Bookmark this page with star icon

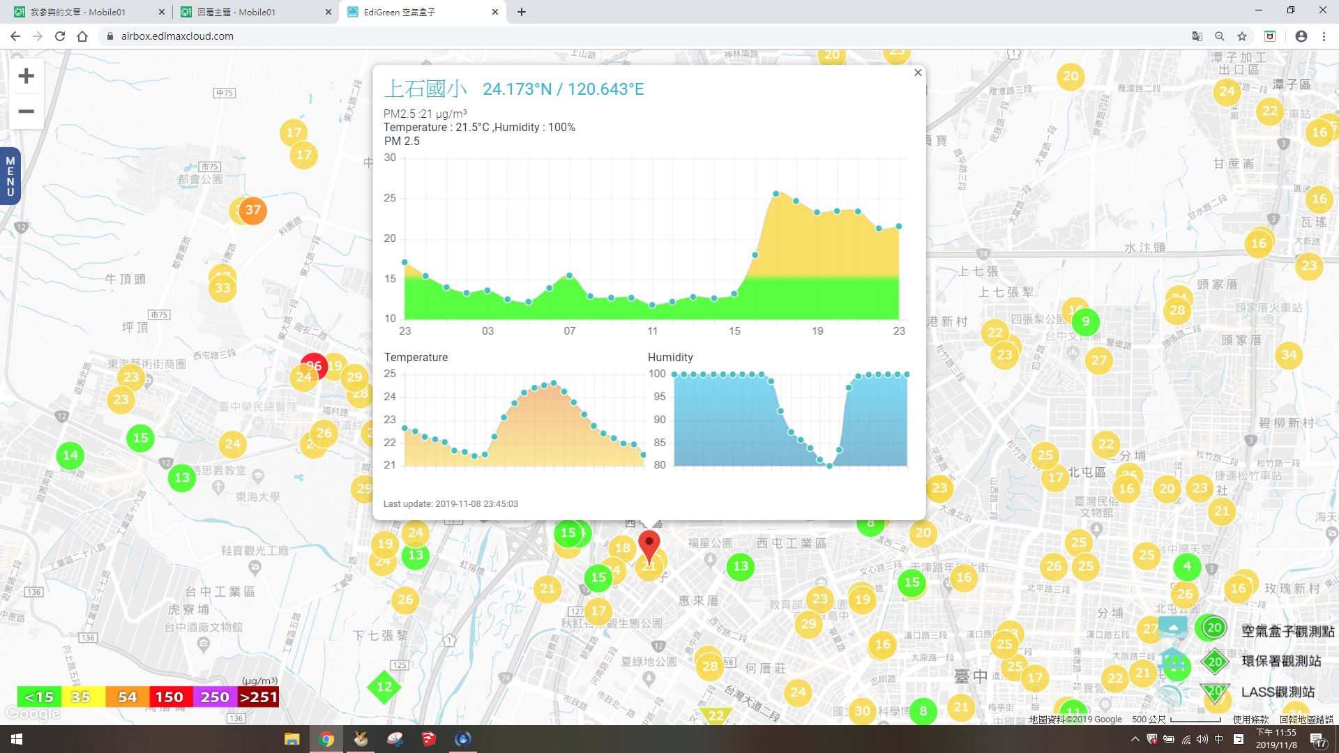click(x=1241, y=36)
